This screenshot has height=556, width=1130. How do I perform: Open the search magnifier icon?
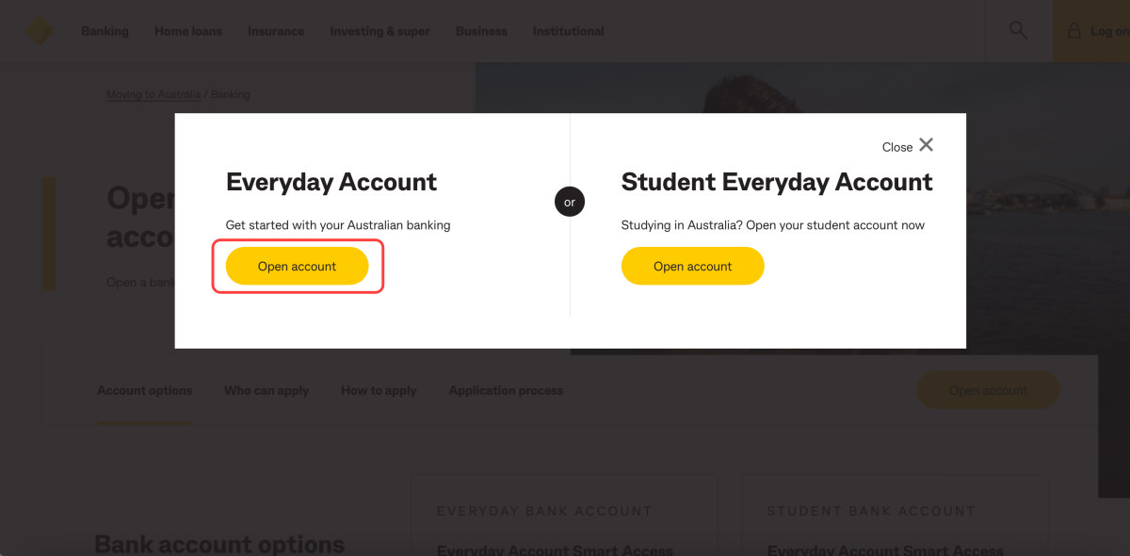(1018, 30)
